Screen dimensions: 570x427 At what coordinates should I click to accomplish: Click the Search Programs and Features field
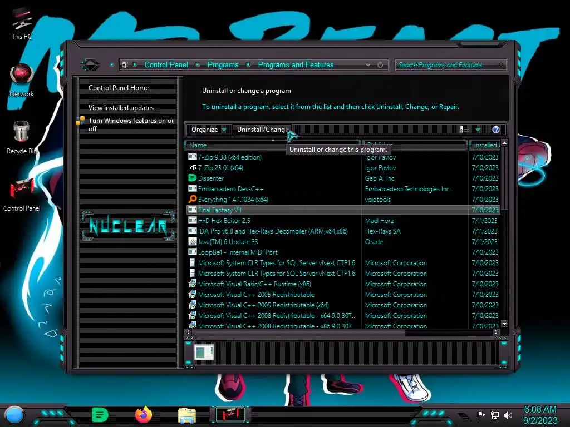[450, 65]
